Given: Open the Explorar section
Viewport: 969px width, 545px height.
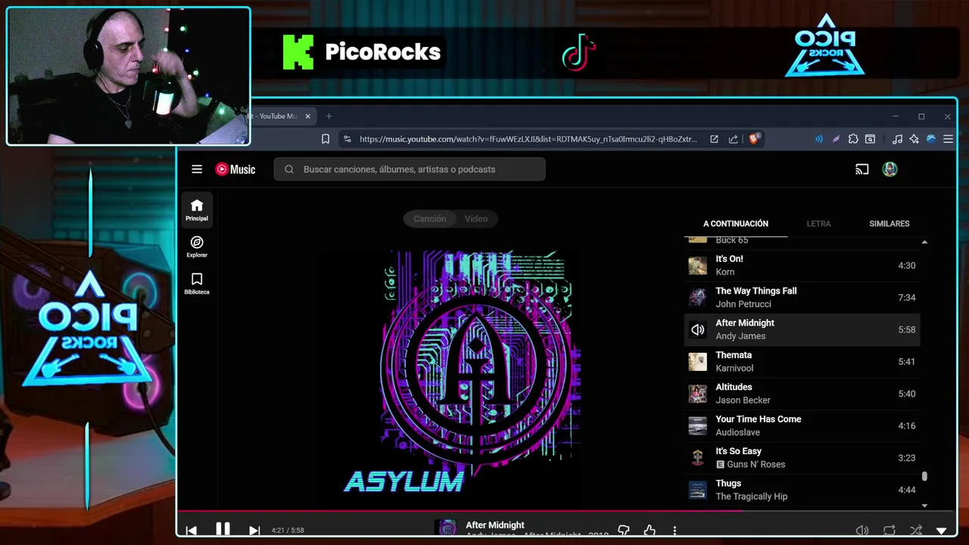Looking at the screenshot, I should (197, 247).
